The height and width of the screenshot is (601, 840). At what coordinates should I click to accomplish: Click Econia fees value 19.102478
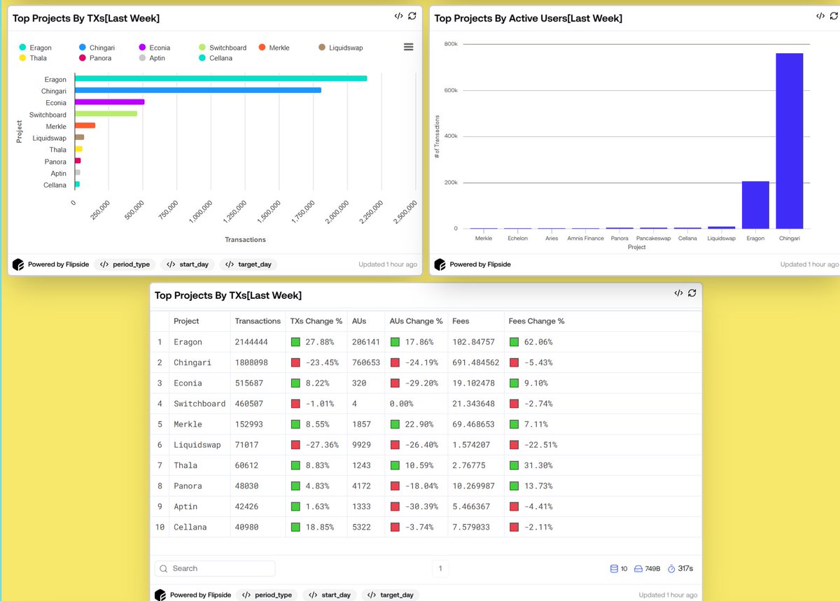473,383
